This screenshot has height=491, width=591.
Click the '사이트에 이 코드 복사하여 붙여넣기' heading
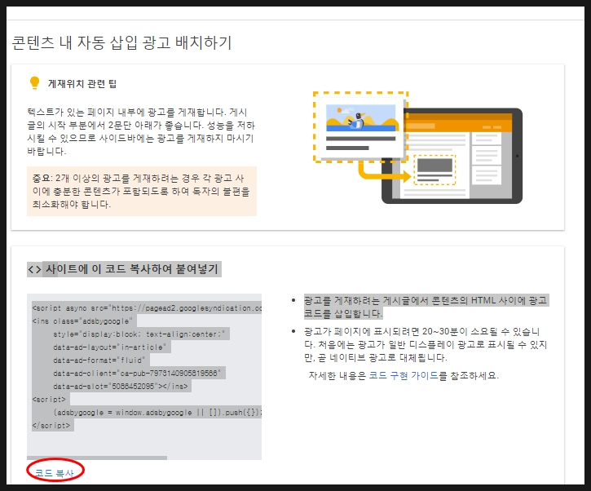point(131,269)
